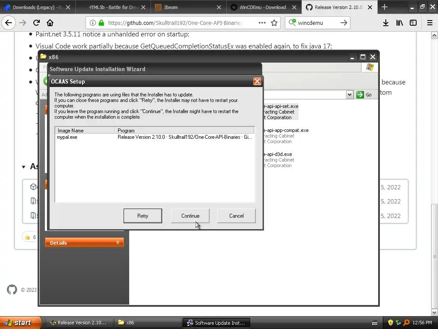Open Software Update Inst... taskbar item

click(216, 323)
